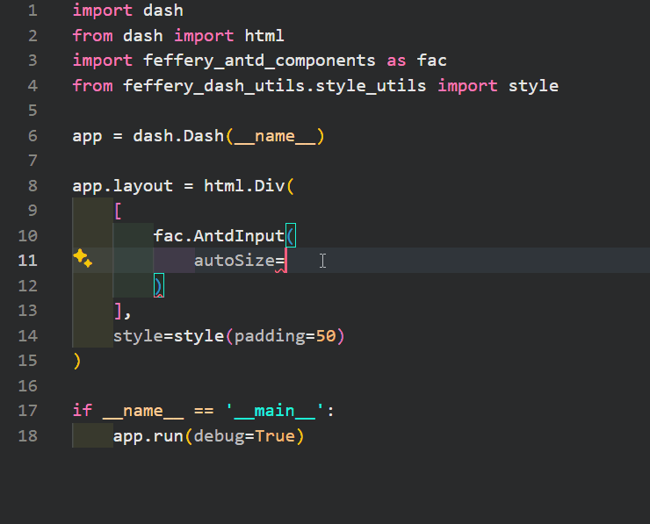Click the opening square bracket on line 9

[119, 212]
